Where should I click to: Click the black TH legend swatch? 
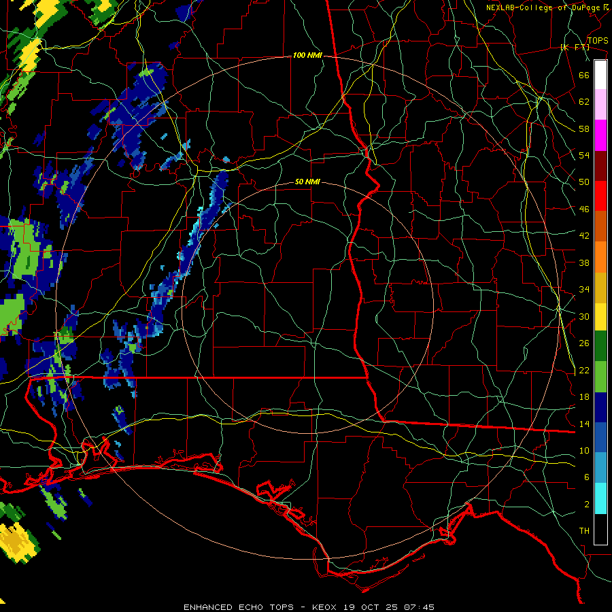[600, 529]
